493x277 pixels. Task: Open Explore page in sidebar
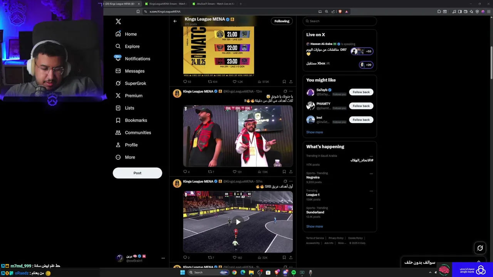(x=127, y=47)
